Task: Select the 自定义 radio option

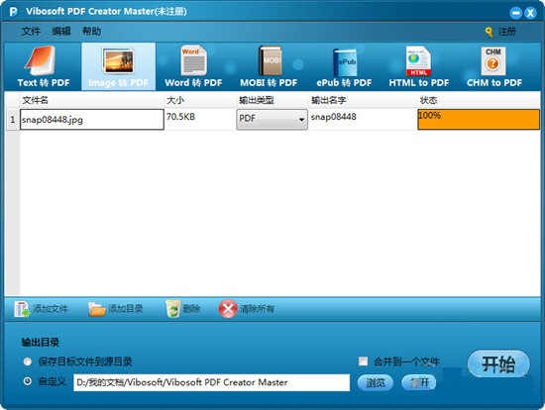Action: pos(28,381)
